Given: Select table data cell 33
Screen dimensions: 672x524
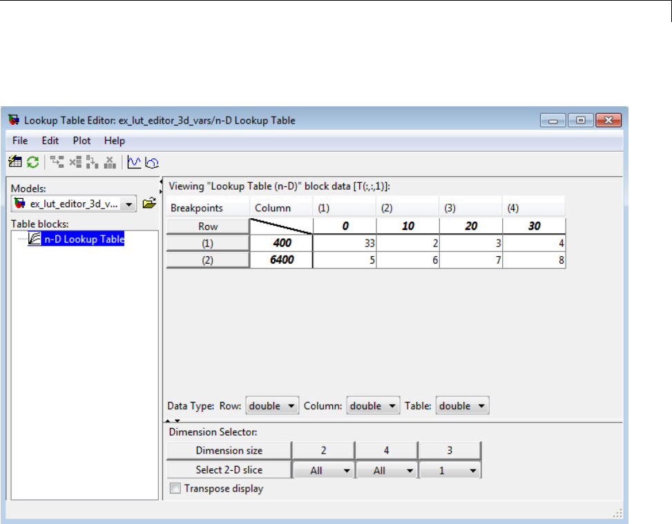Looking at the screenshot, I should 345,244.
